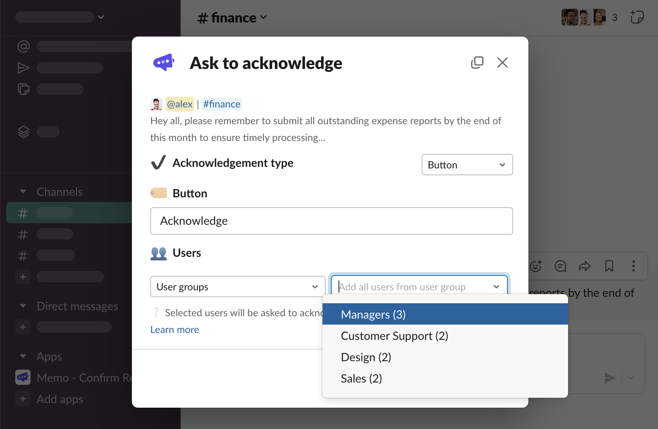658x429 pixels.
Task: Open the Acknowledgement type Button dropdown
Action: [x=467, y=165]
